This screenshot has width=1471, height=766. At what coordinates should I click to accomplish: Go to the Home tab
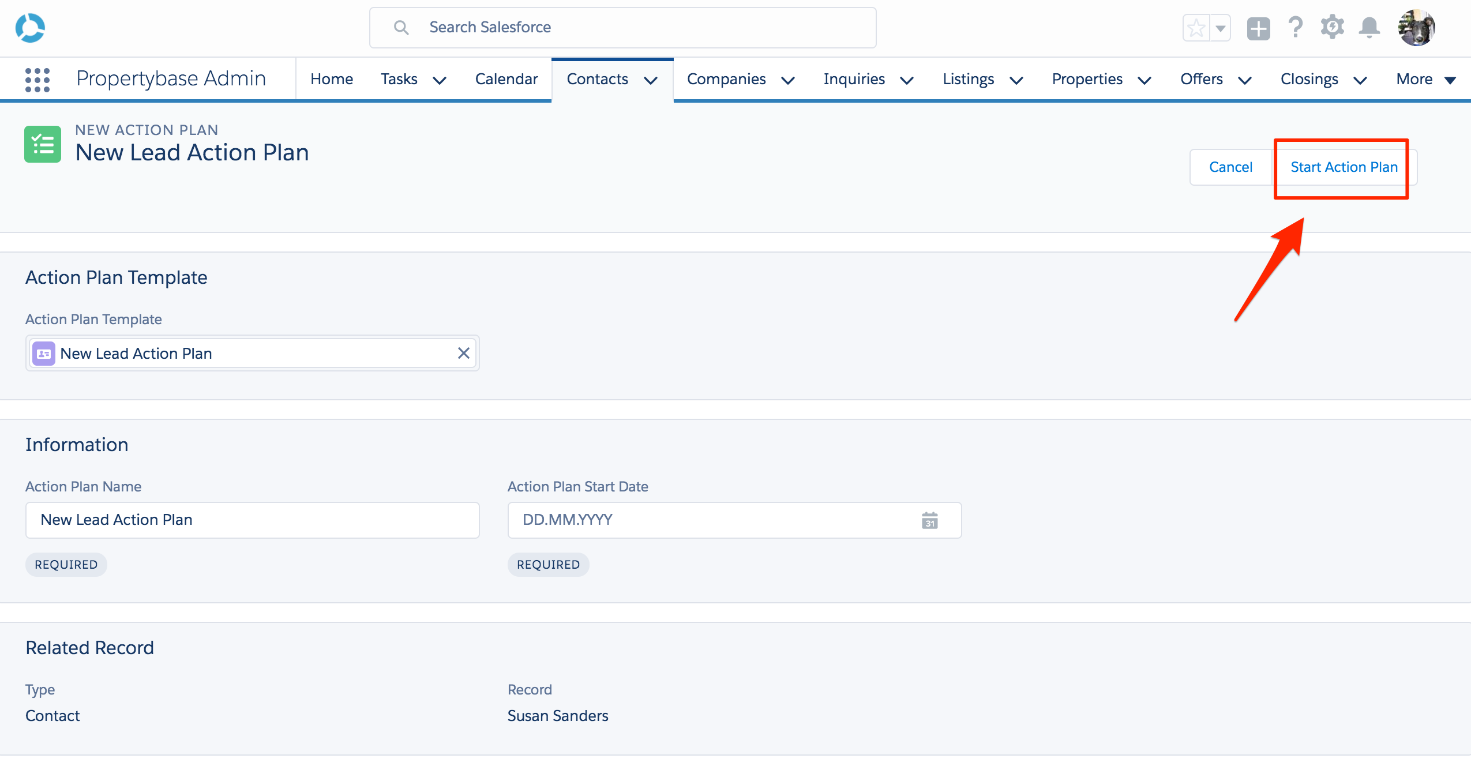pyautogui.click(x=332, y=79)
